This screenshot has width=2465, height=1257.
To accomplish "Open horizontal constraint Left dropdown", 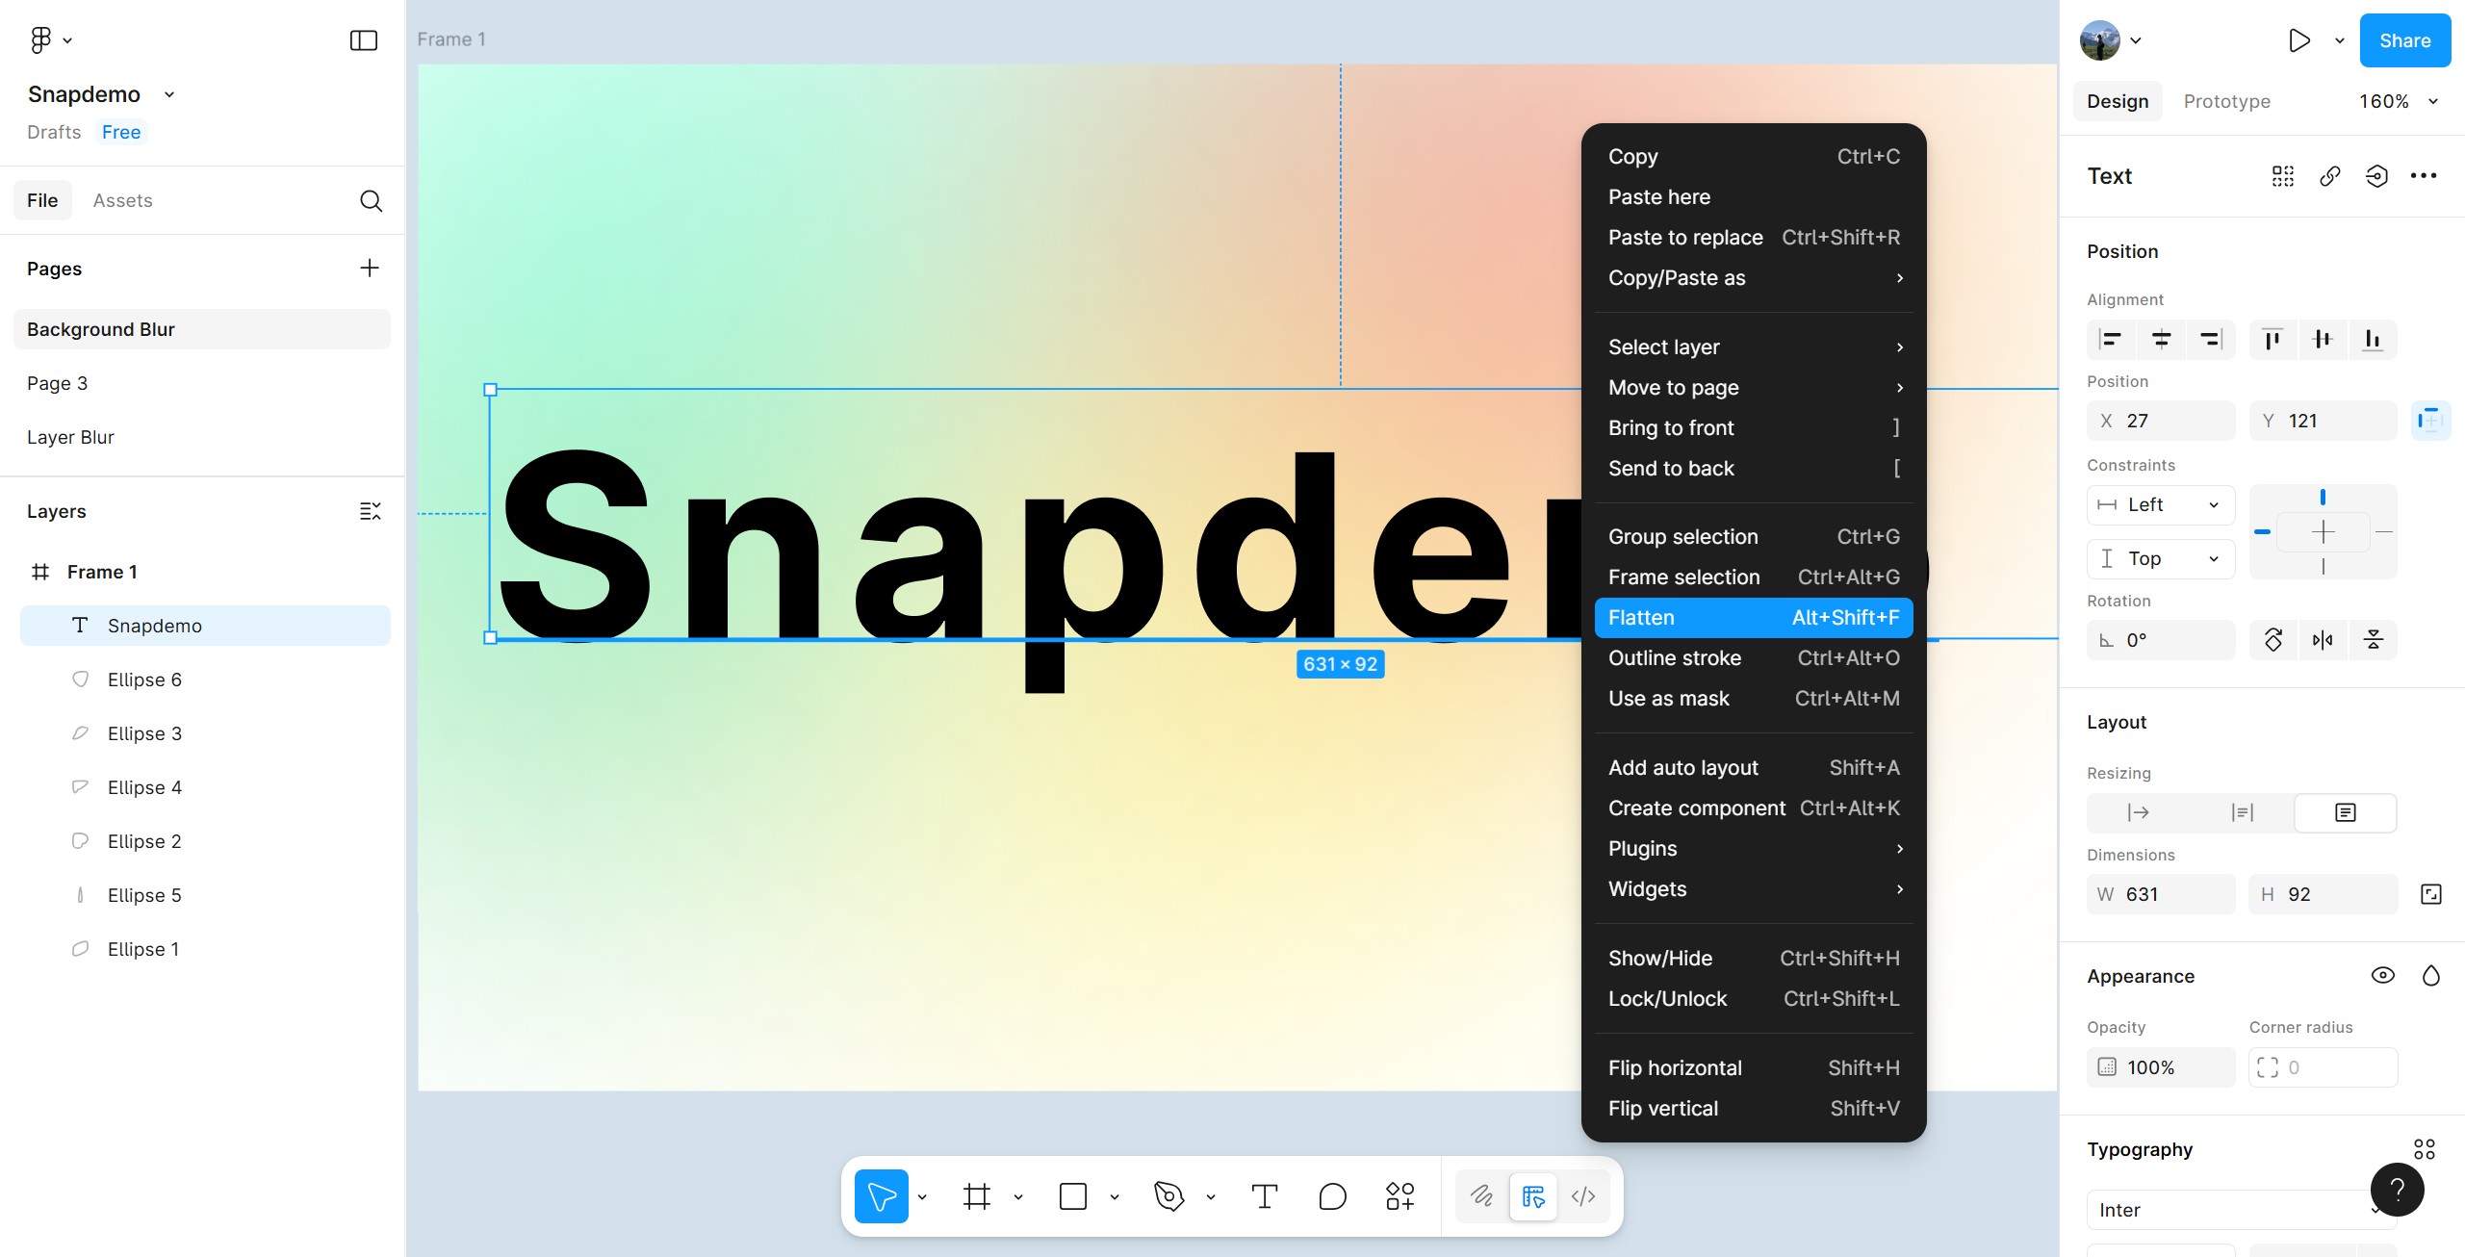I will 2161,504.
